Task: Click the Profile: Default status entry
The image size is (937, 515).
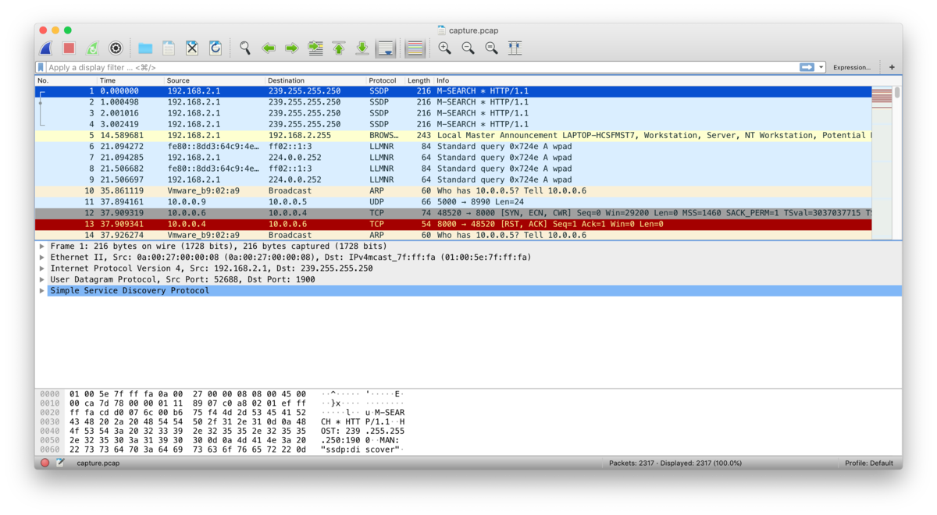Action: point(869,463)
